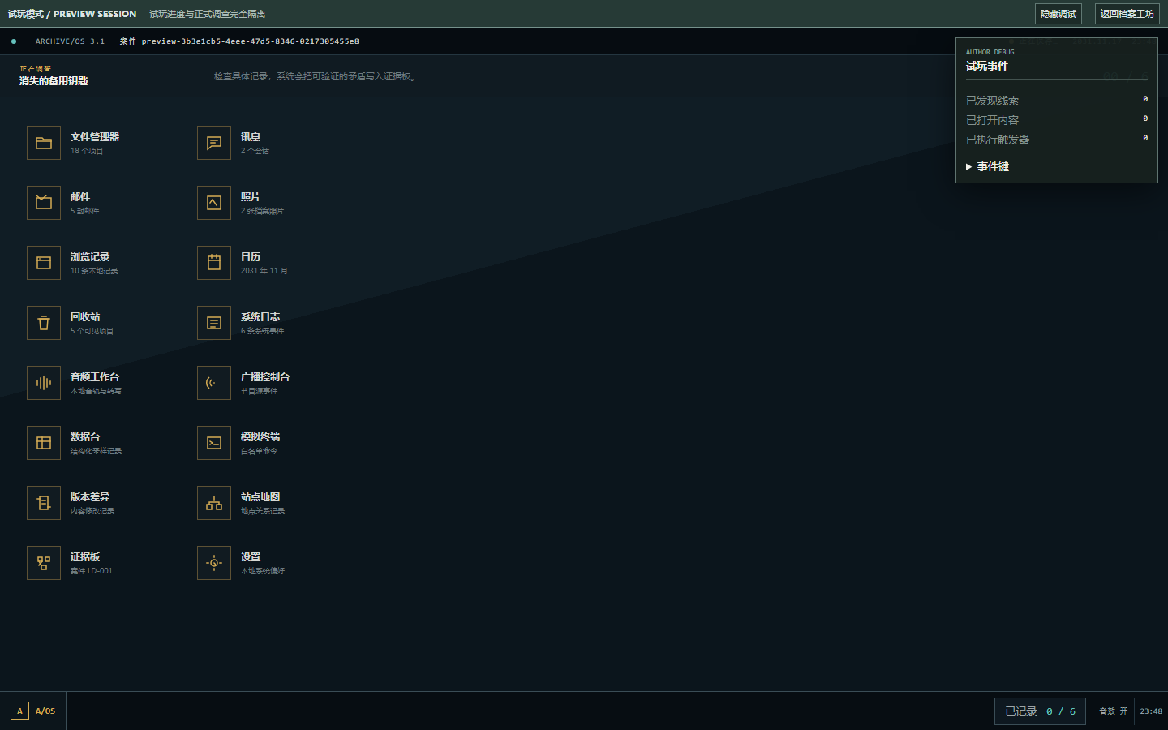Click the 已执行触发器 row in debug panel
Screen dimensions: 1168x730
pyautogui.click(x=1057, y=140)
